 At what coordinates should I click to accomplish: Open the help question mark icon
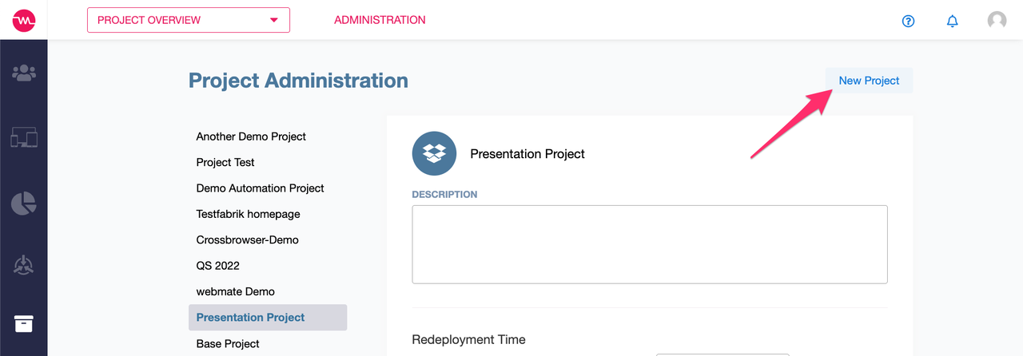point(908,21)
